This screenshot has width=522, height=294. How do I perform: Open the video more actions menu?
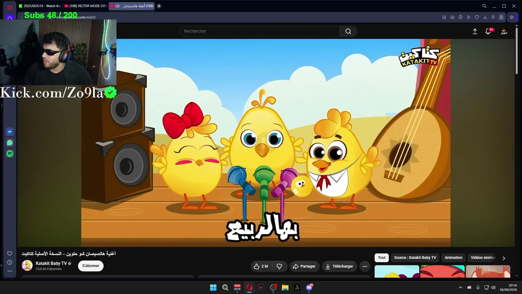365,266
